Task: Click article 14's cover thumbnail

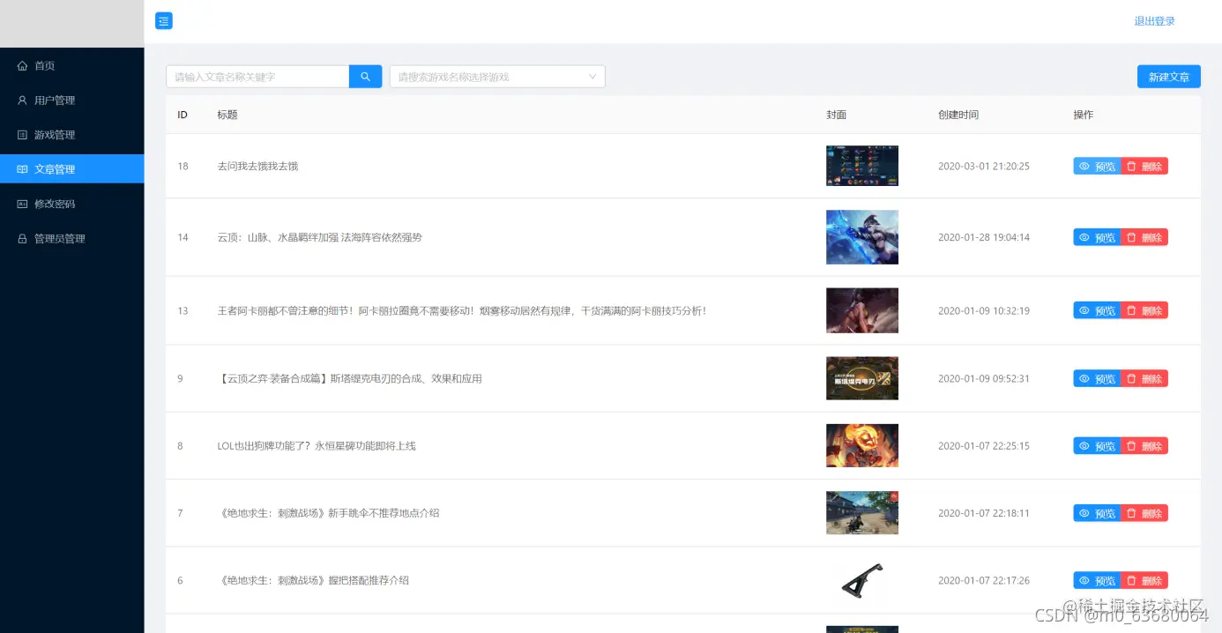Action: 861,236
